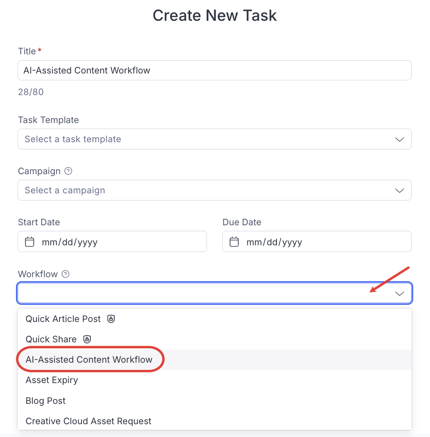The width and height of the screenshot is (430, 437).
Task: Click the shield icon next to Quick Share
Action: click(x=87, y=339)
